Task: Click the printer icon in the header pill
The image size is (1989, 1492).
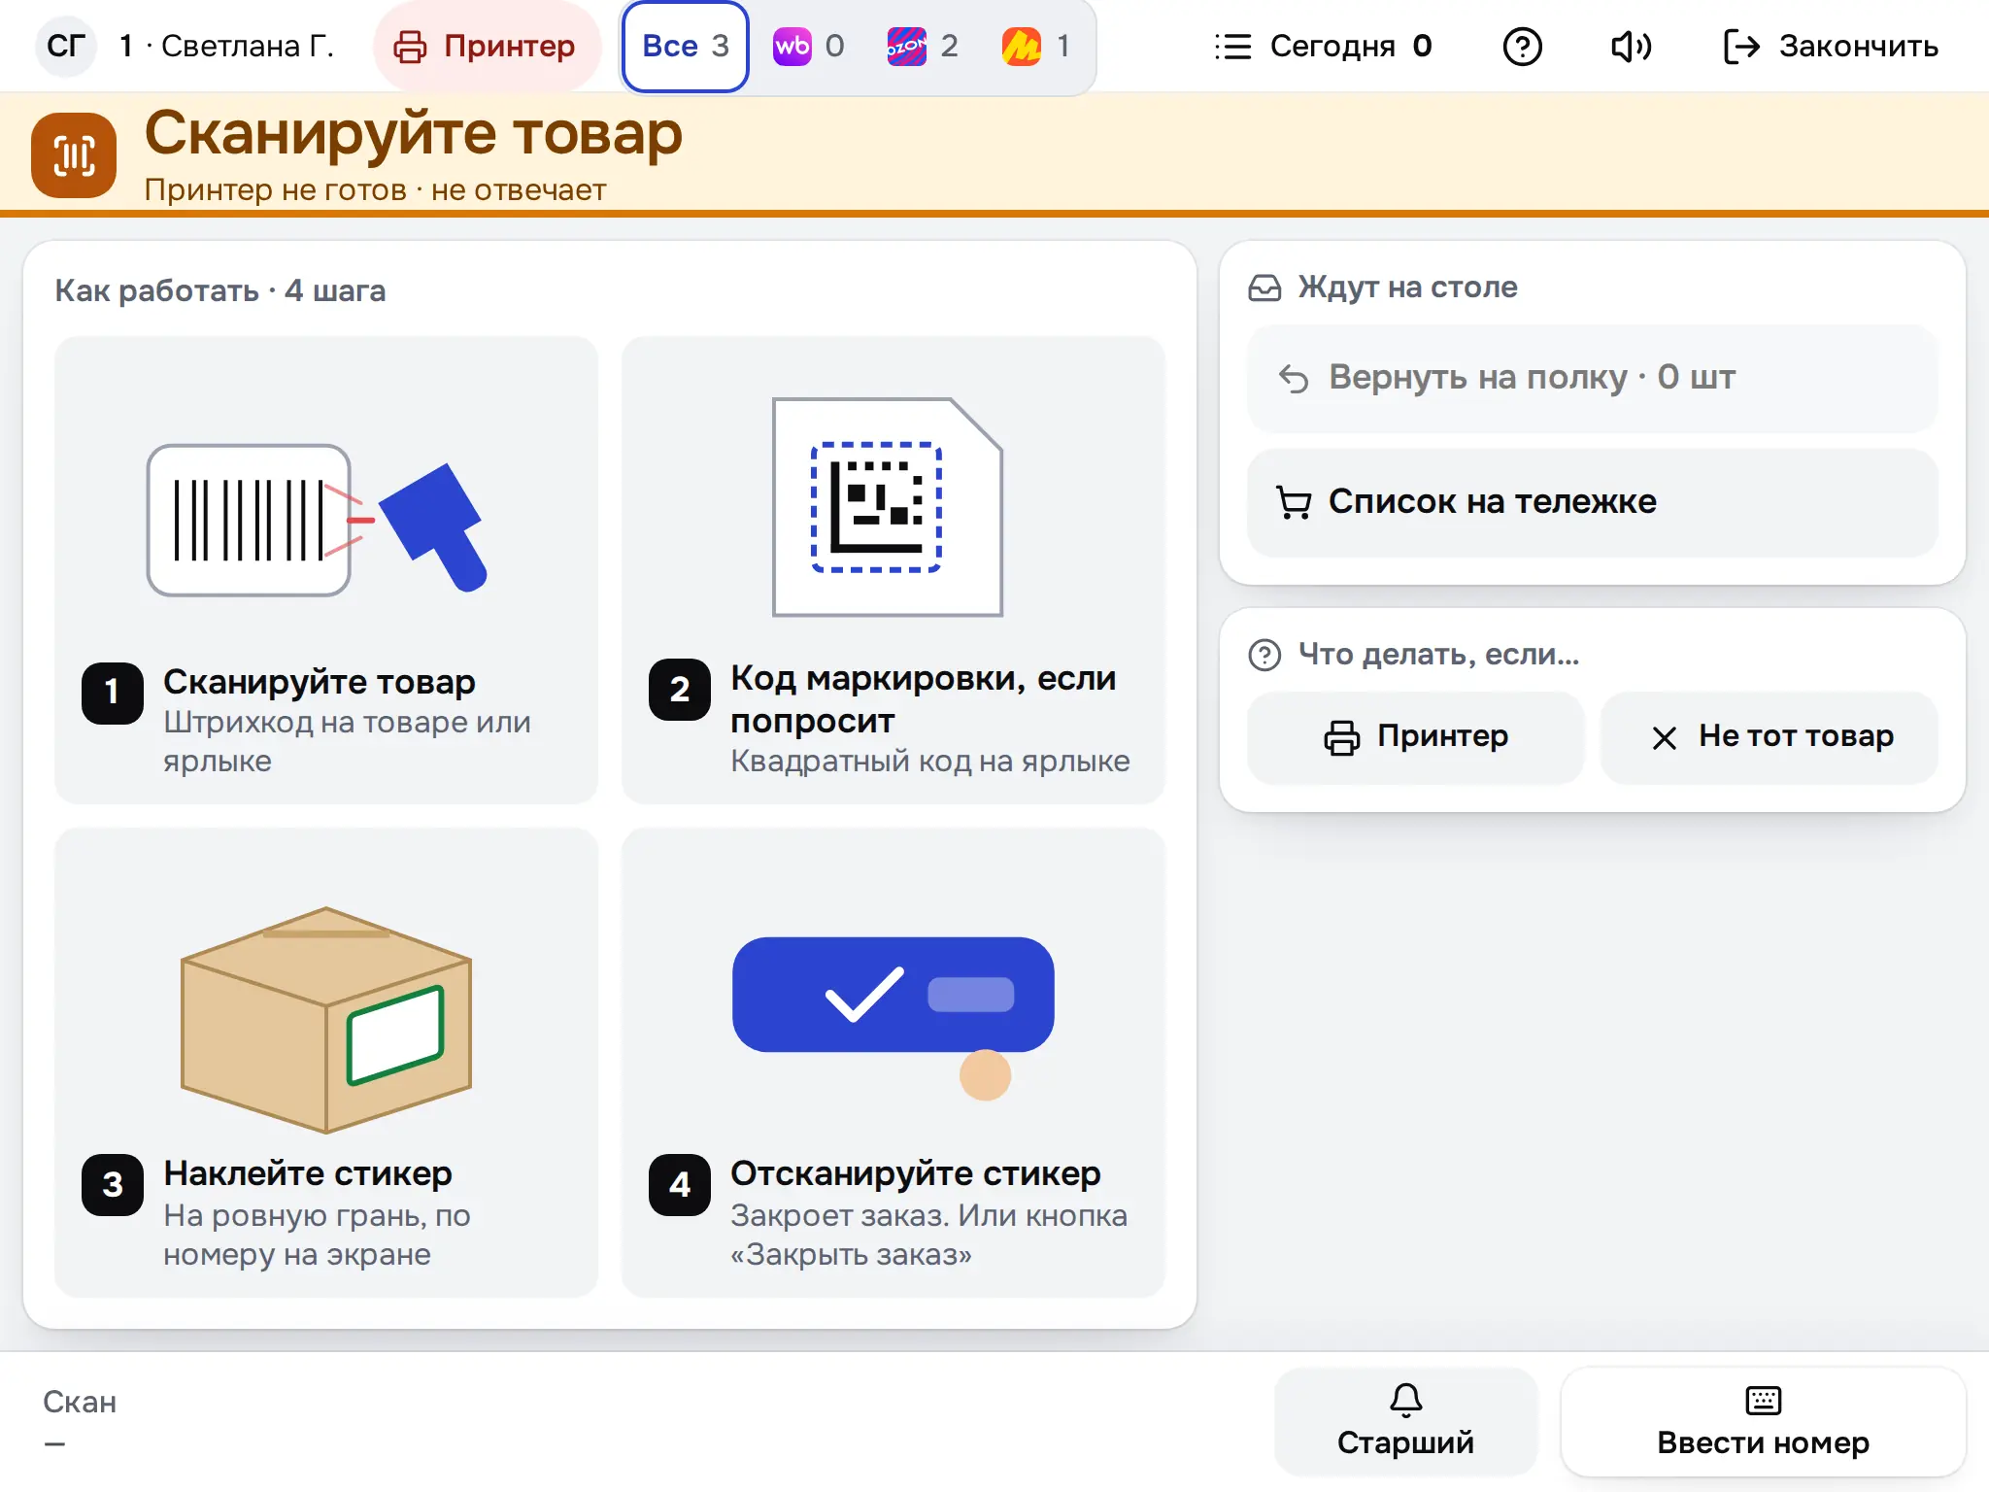Action: coord(410,47)
